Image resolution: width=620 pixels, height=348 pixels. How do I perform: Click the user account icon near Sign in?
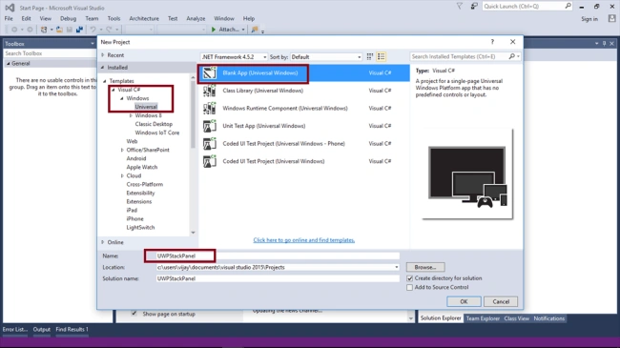tap(611, 18)
